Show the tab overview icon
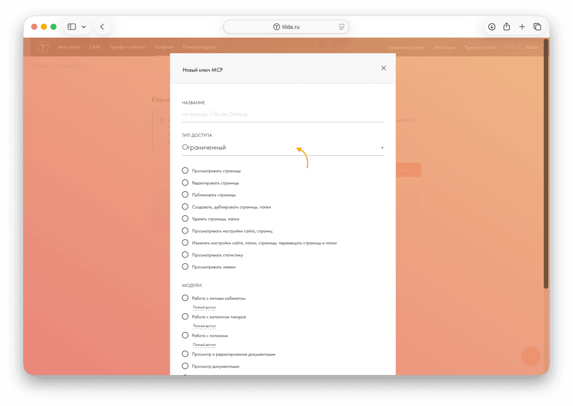Screen dimensions: 573x406 tap(537, 27)
